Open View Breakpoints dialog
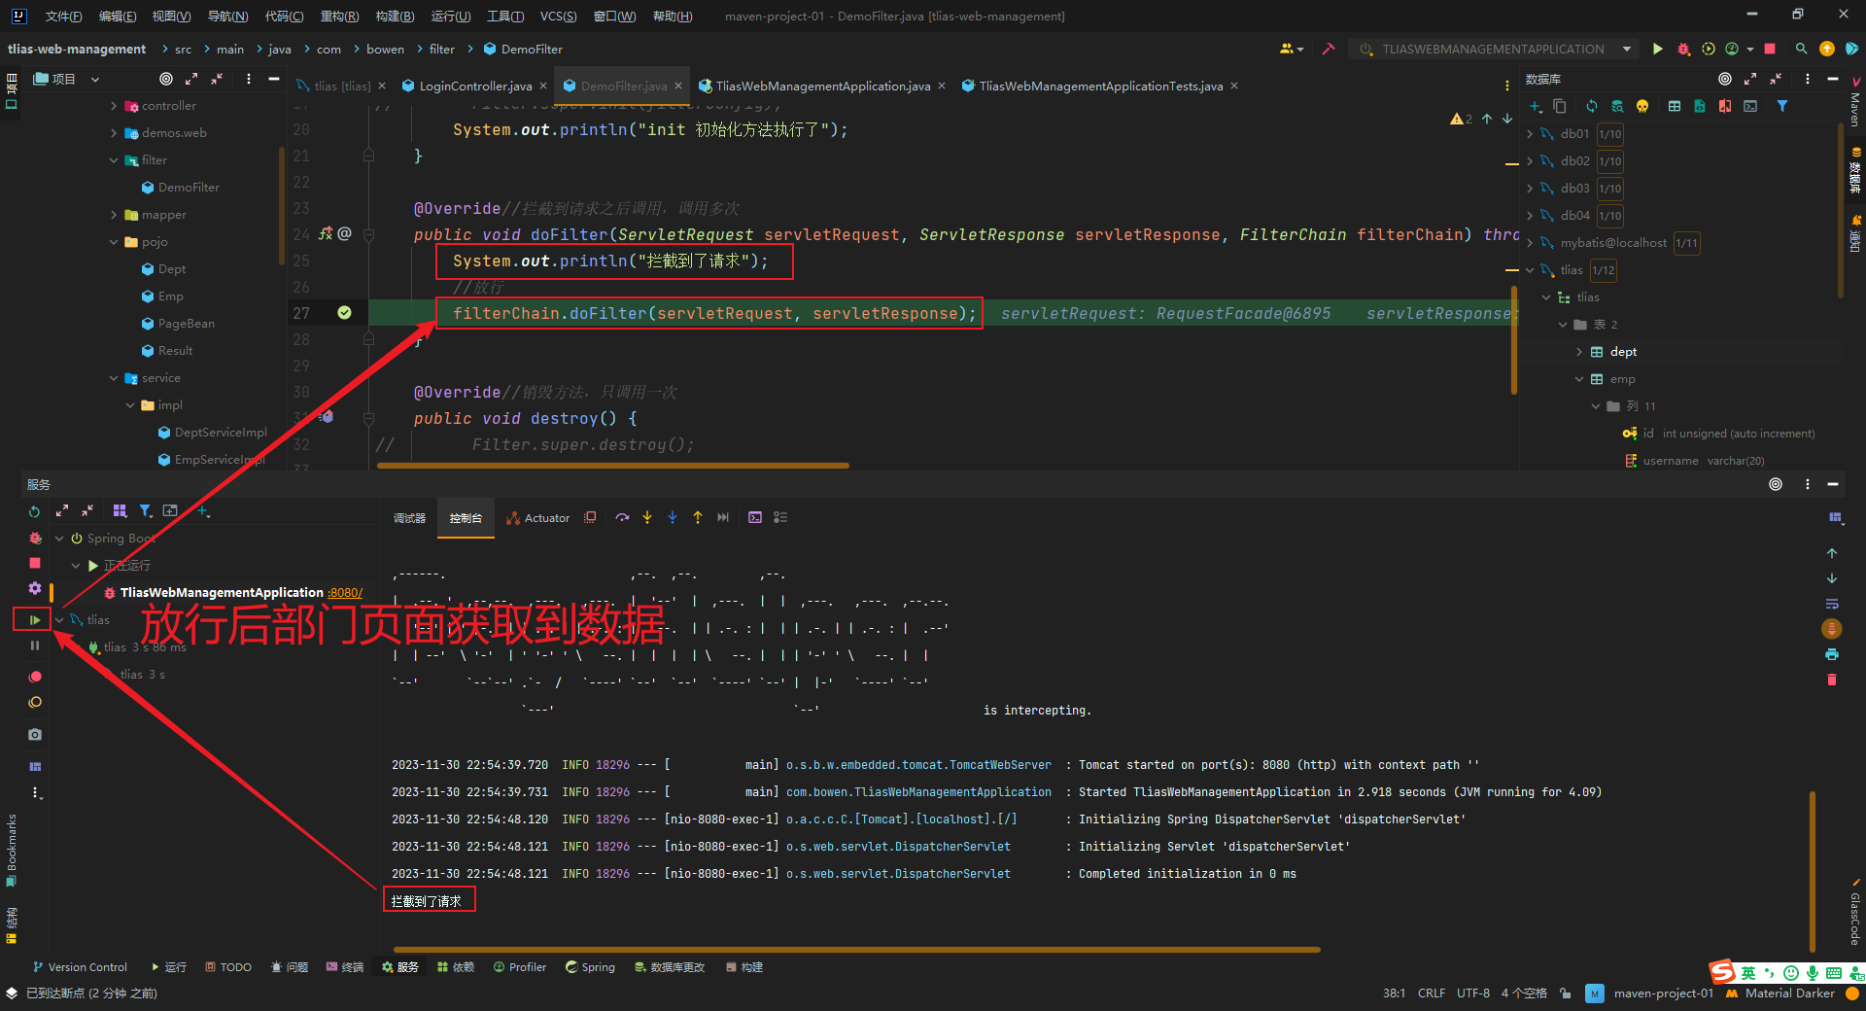Image resolution: width=1866 pixels, height=1011 pixels. (x=35, y=676)
